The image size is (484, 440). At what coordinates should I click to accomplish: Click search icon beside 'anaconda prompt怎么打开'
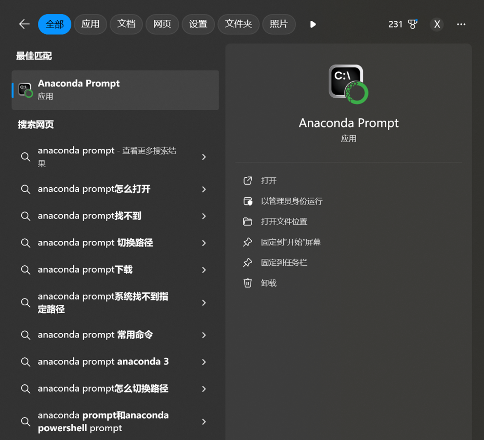point(25,189)
